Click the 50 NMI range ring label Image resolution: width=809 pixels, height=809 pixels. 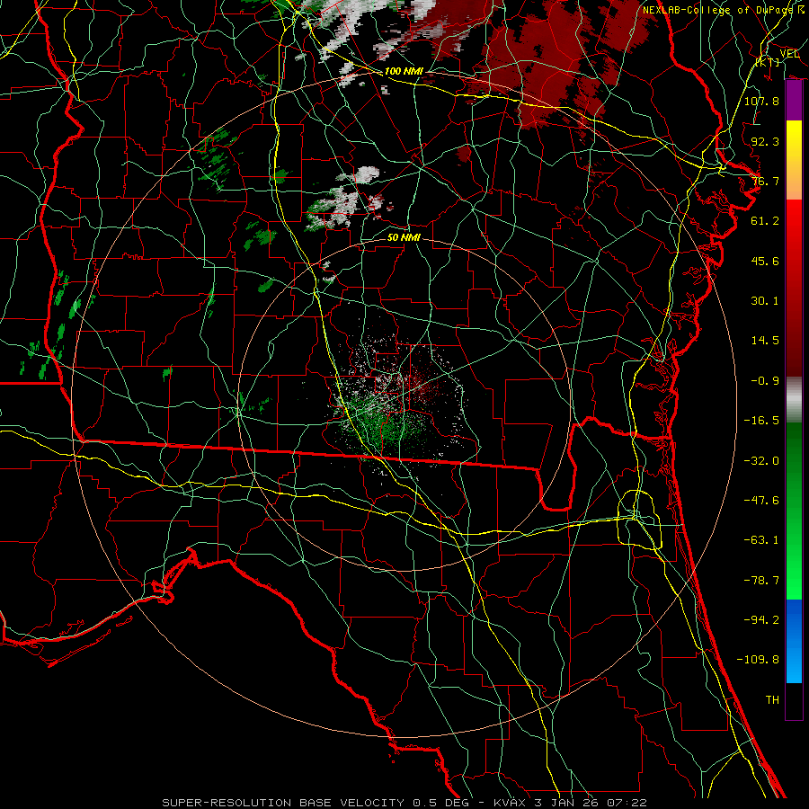pos(404,238)
